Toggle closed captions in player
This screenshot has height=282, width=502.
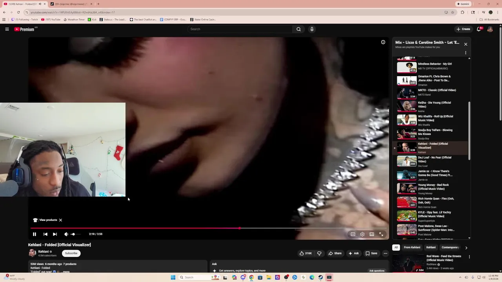tap(353, 234)
